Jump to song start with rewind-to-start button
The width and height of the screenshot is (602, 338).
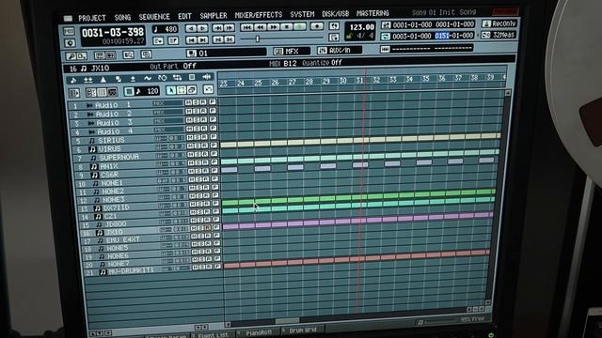click(x=246, y=27)
